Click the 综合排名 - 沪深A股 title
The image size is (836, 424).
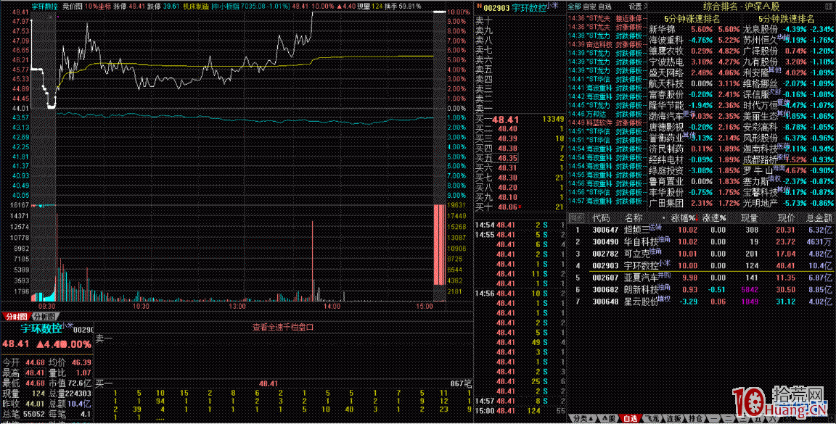740,7
